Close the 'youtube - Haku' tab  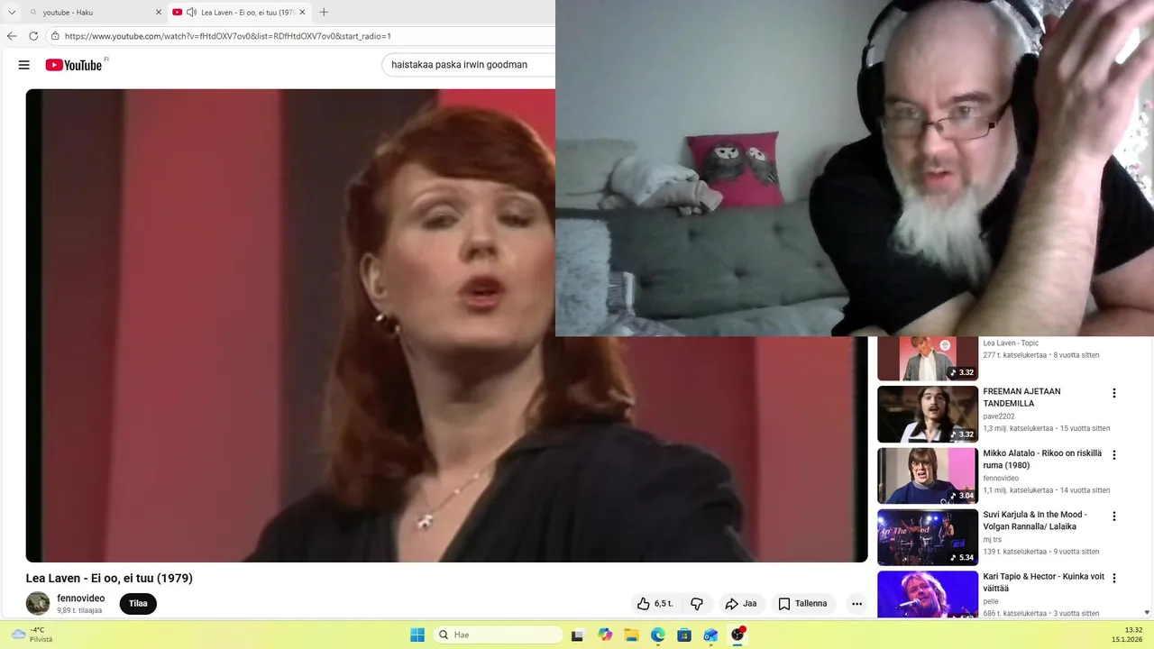[x=159, y=13]
